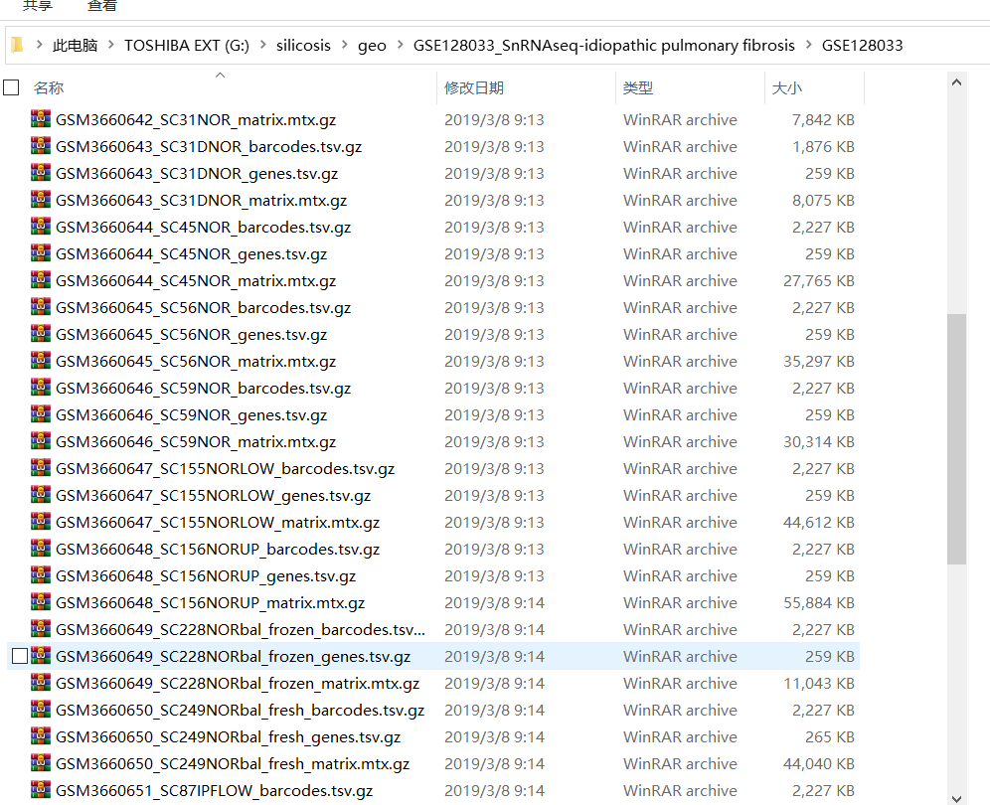
Task: Expand the chevron after TOSHIBA EXT (G:)
Action: tap(262, 45)
